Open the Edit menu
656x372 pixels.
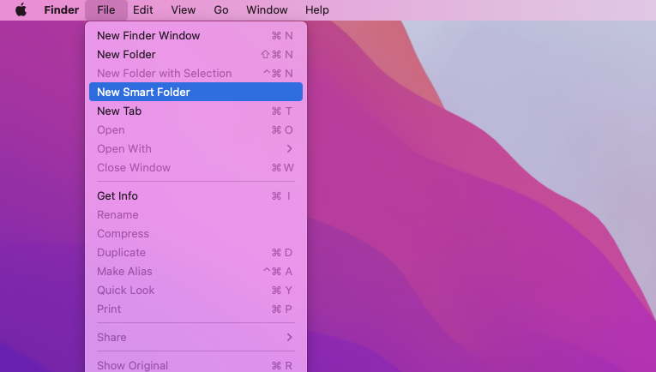(x=142, y=9)
